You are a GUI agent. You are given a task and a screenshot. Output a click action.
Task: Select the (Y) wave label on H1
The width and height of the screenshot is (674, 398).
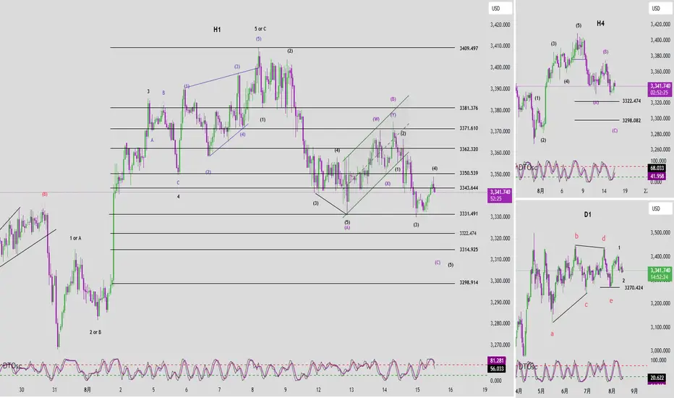(393, 115)
